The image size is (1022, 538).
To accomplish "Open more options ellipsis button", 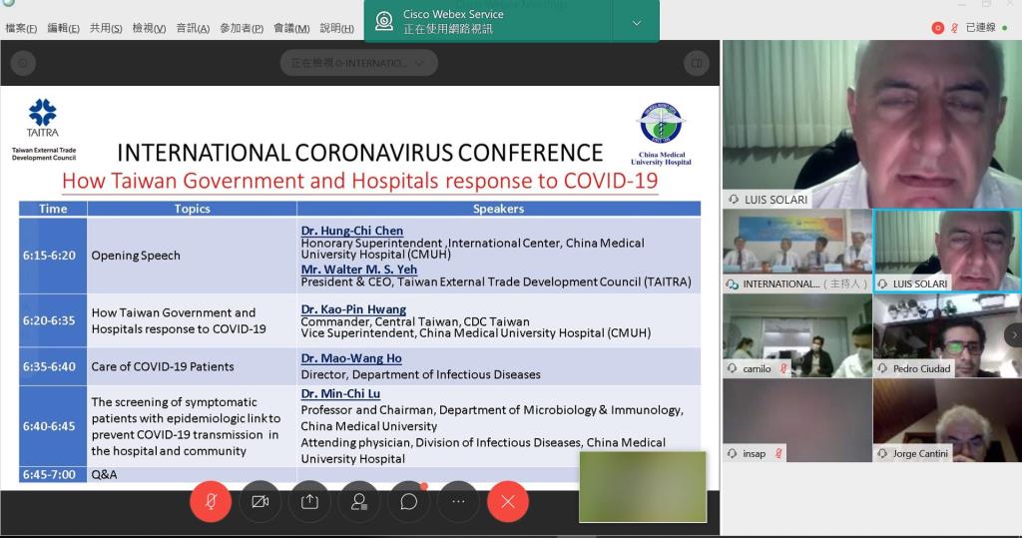I will click(458, 501).
